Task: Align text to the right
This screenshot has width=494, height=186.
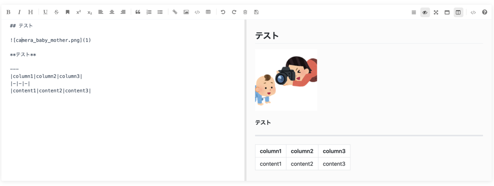Action: pyautogui.click(x=123, y=12)
